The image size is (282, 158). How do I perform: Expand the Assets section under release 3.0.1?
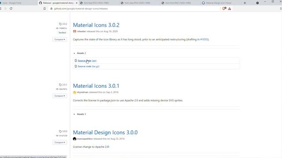pos(80,114)
